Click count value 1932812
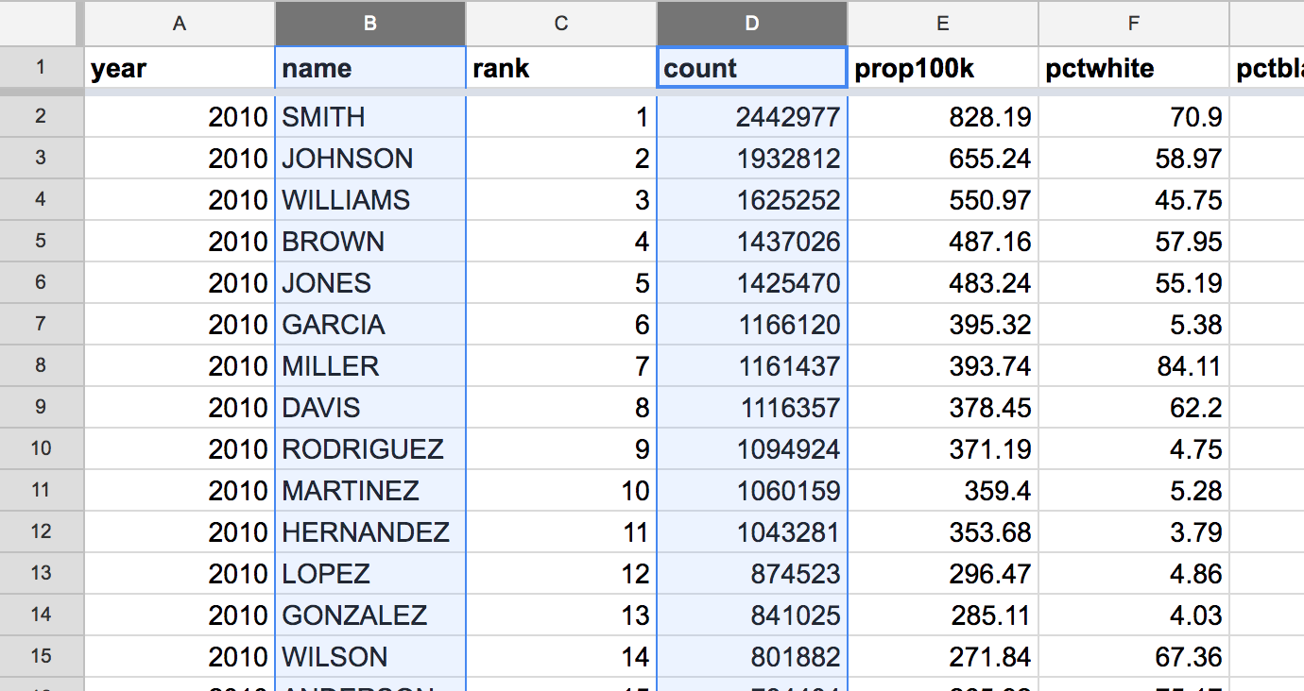1304x691 pixels. tap(752, 159)
